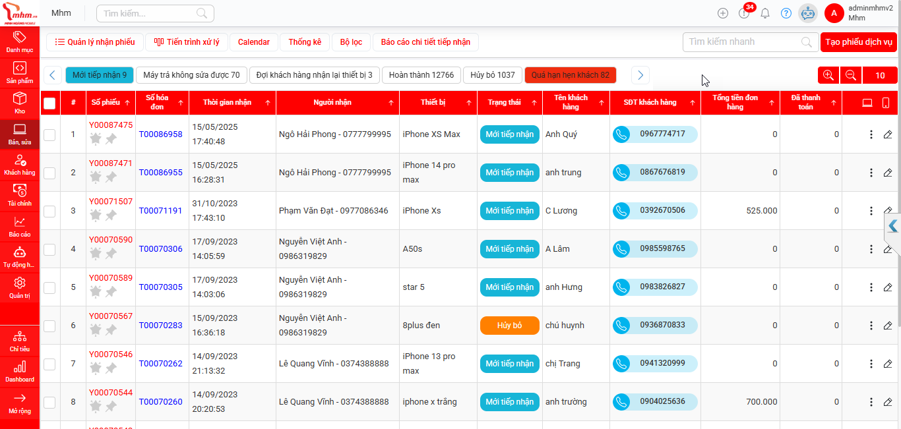This screenshot has height=429, width=901.
Task: Click the Tạo phiếu dịch vụ button
Action: point(859,42)
